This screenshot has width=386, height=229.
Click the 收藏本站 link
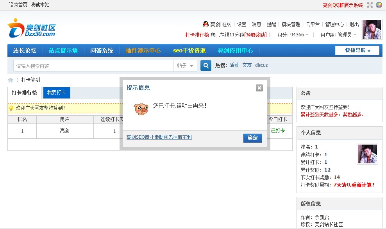pyautogui.click(x=40, y=5)
